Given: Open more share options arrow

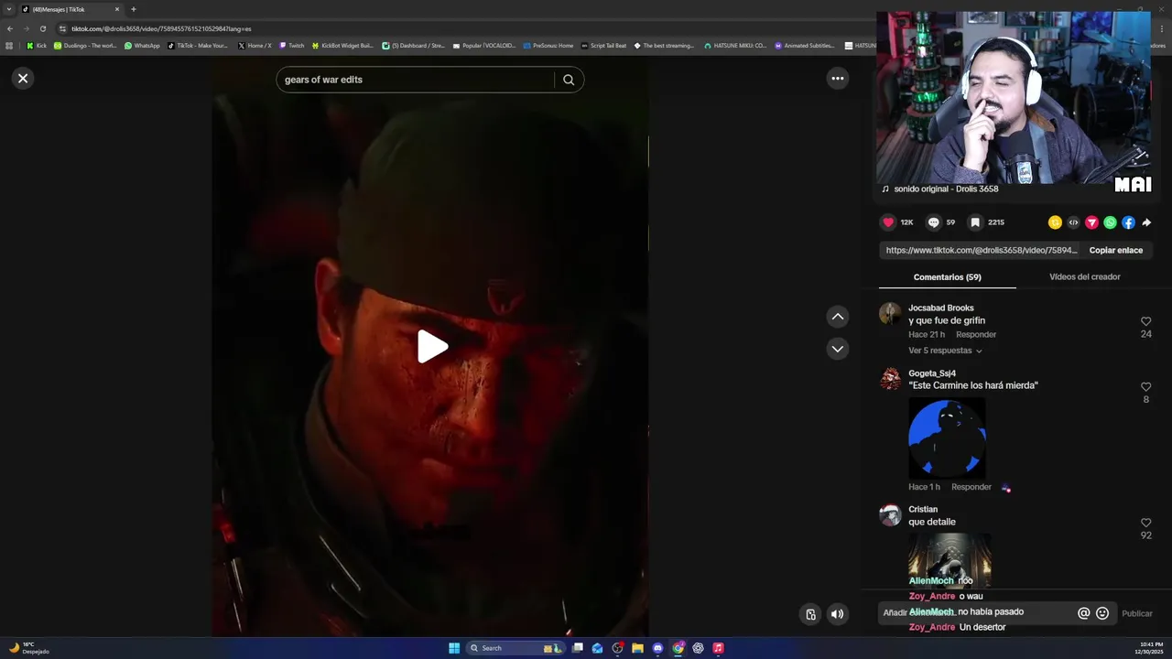Looking at the screenshot, I should (1146, 222).
